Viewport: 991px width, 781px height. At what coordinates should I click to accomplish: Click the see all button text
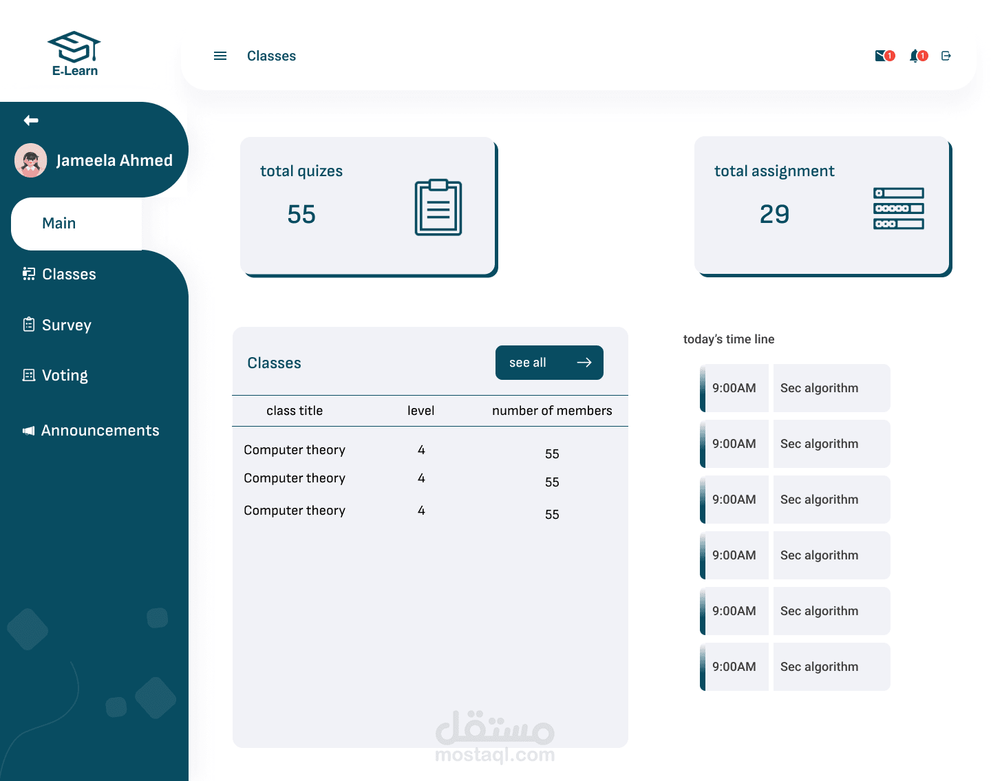click(528, 363)
